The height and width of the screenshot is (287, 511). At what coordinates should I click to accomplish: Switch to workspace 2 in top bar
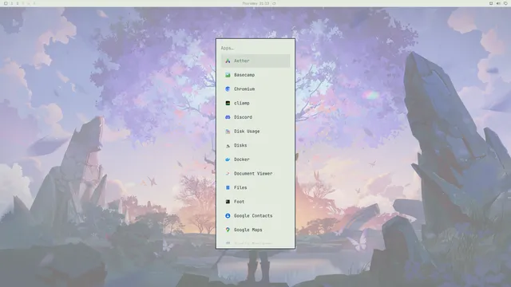click(x=18, y=3)
